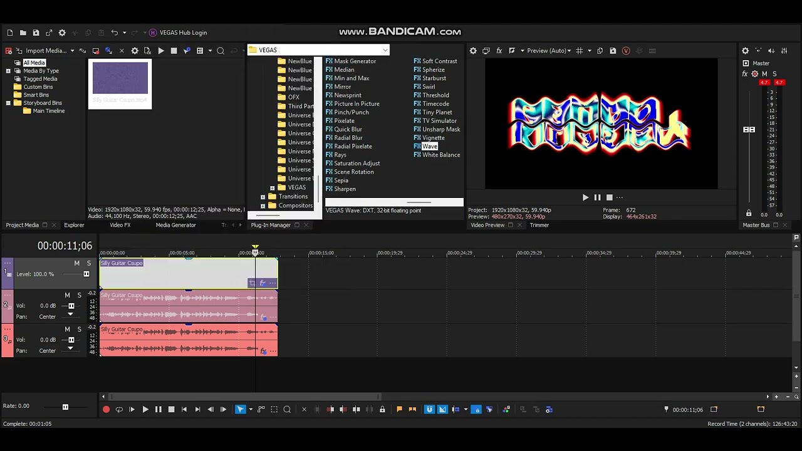The height and width of the screenshot is (451, 802).
Task: Save snapshot to file in preview
Action: pyautogui.click(x=613, y=51)
